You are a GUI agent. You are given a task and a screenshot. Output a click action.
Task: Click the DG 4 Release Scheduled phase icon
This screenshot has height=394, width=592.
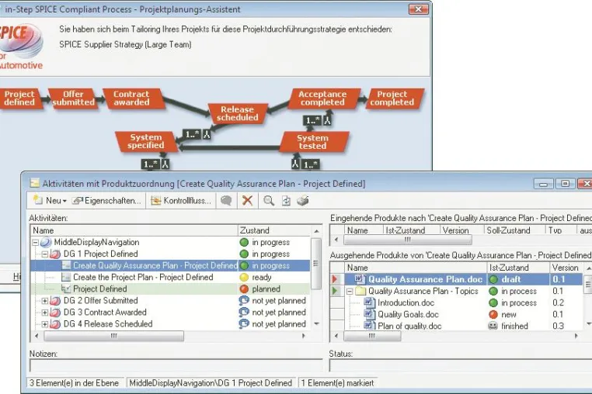point(55,324)
